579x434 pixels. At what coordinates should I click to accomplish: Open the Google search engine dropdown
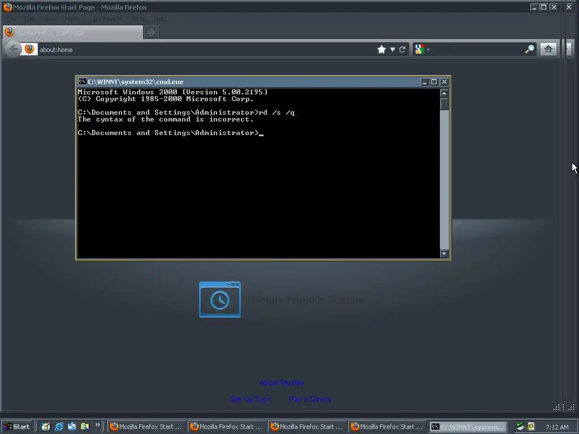click(422, 49)
